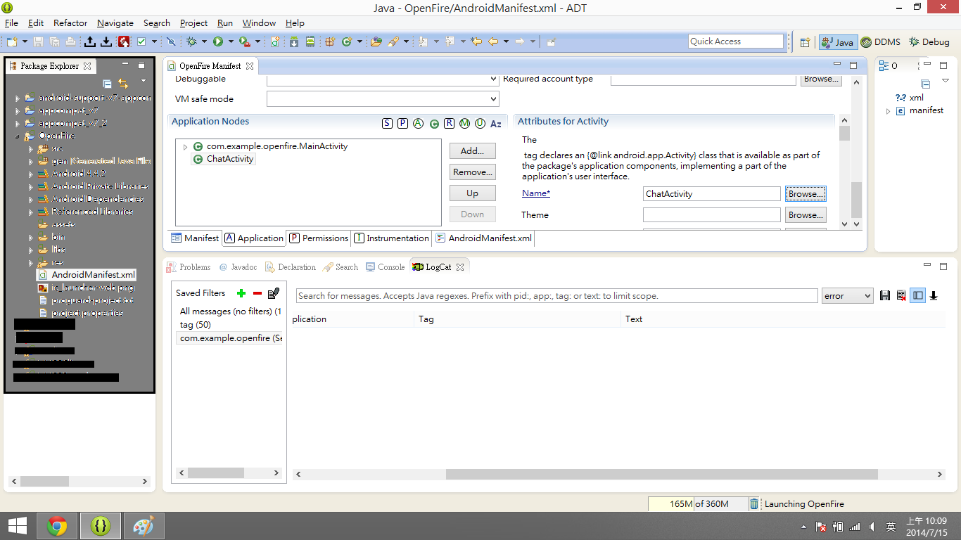
Task: Delete selected LogCat filter with minus icon
Action: pos(257,293)
